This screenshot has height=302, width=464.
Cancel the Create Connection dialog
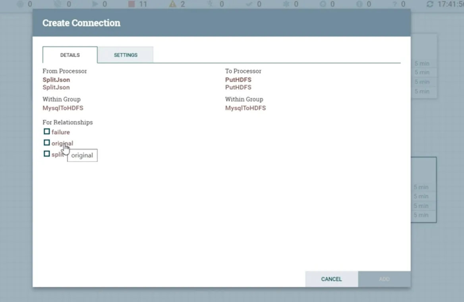[331, 279]
